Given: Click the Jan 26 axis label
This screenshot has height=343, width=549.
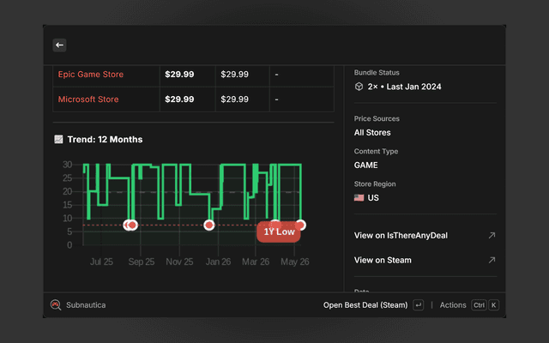Looking at the screenshot, I should tap(218, 262).
